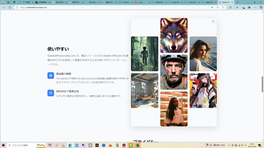Click the astronaut in forest image
This screenshot has height=148, width=264.
pyautogui.click(x=144, y=54)
